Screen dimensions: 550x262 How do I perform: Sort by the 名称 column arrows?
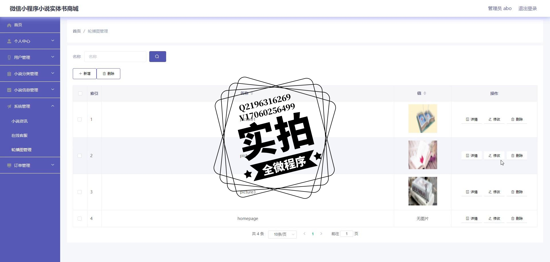(252, 93)
